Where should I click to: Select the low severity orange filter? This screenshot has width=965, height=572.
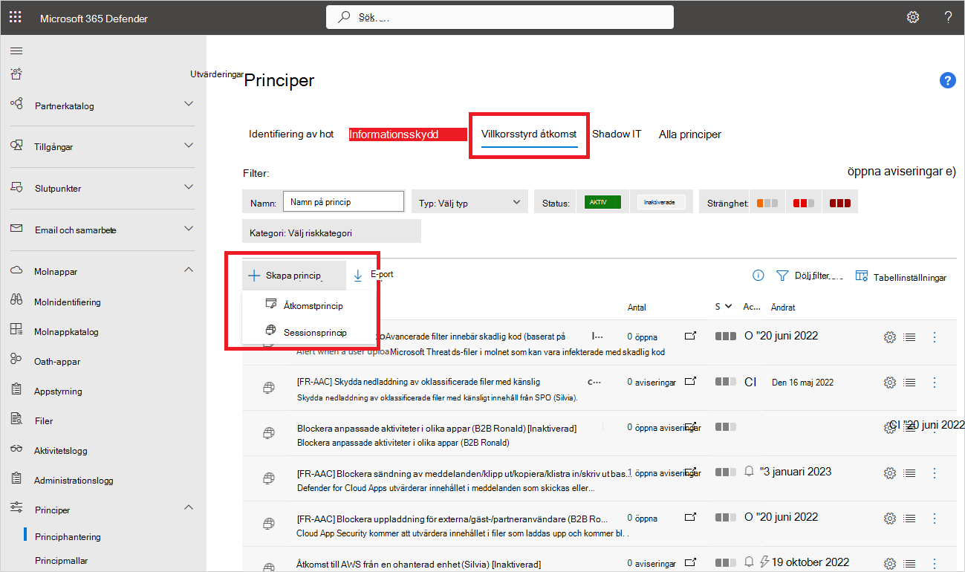pos(767,203)
